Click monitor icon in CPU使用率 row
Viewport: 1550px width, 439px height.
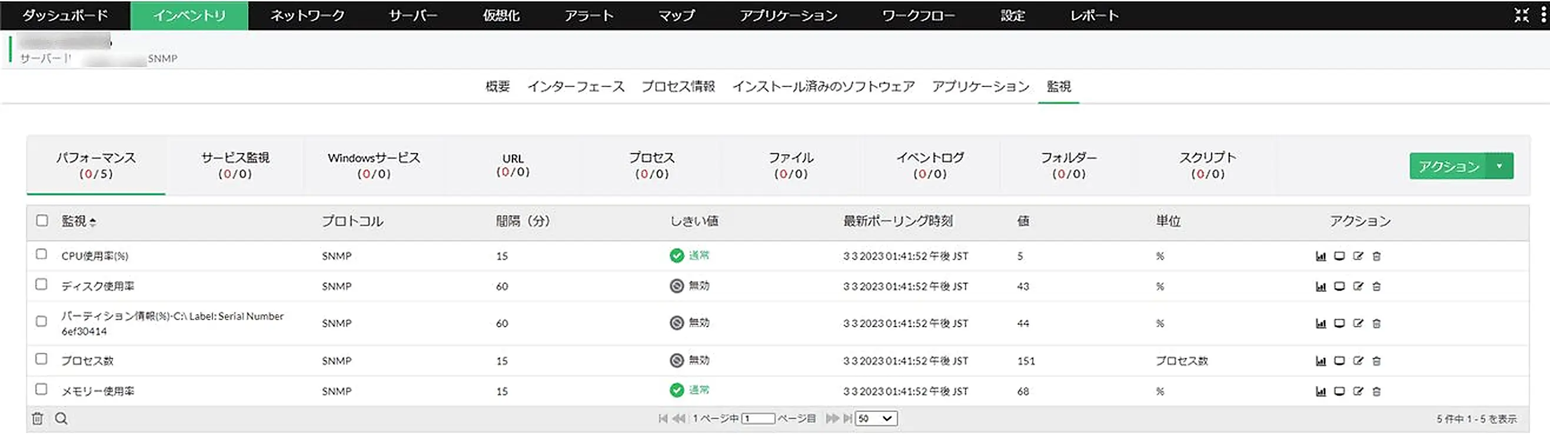click(x=1339, y=256)
